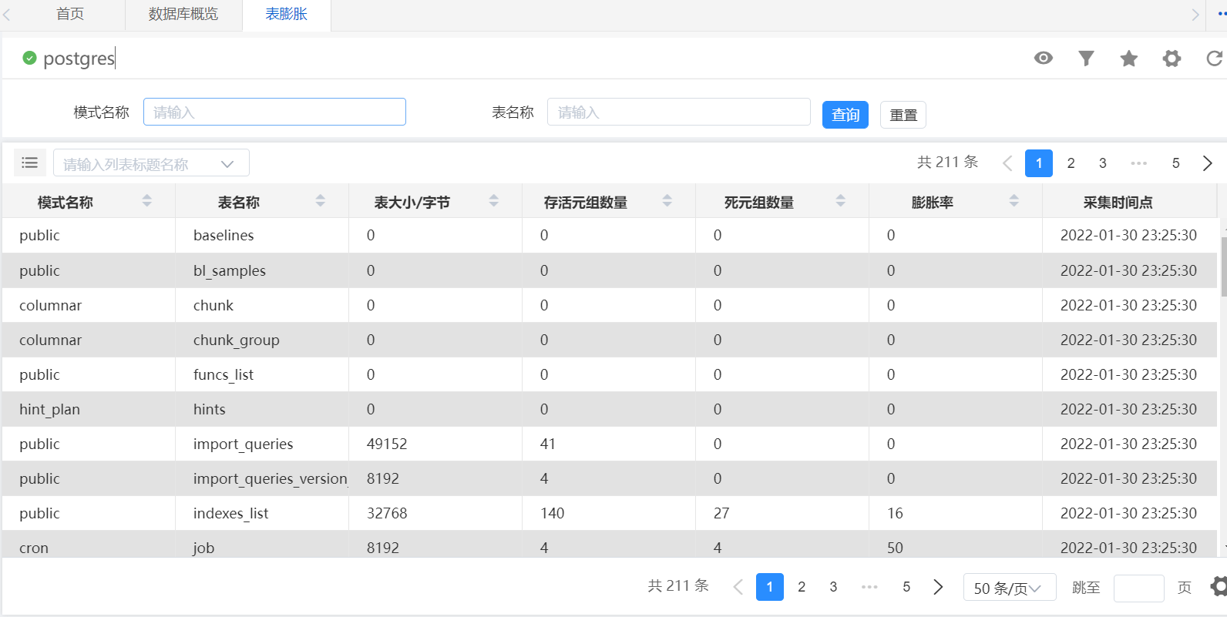
Task: Select page 5 in top pagination
Action: pos(1175,163)
